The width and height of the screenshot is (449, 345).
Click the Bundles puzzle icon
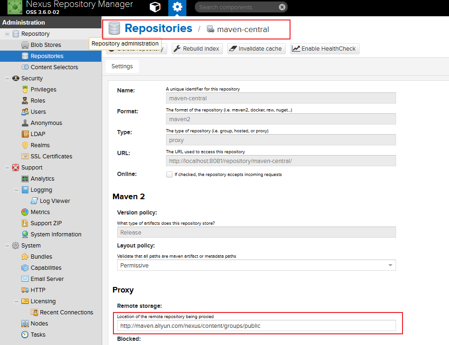pos(25,257)
